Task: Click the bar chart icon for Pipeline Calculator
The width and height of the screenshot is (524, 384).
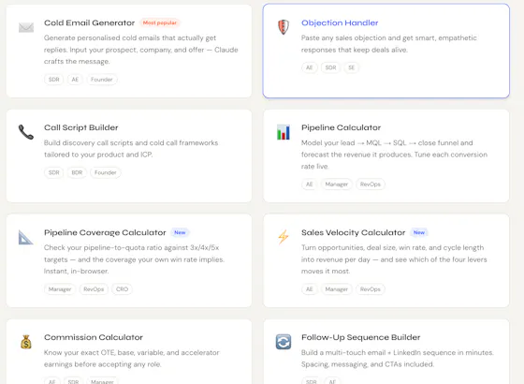Action: click(x=284, y=132)
